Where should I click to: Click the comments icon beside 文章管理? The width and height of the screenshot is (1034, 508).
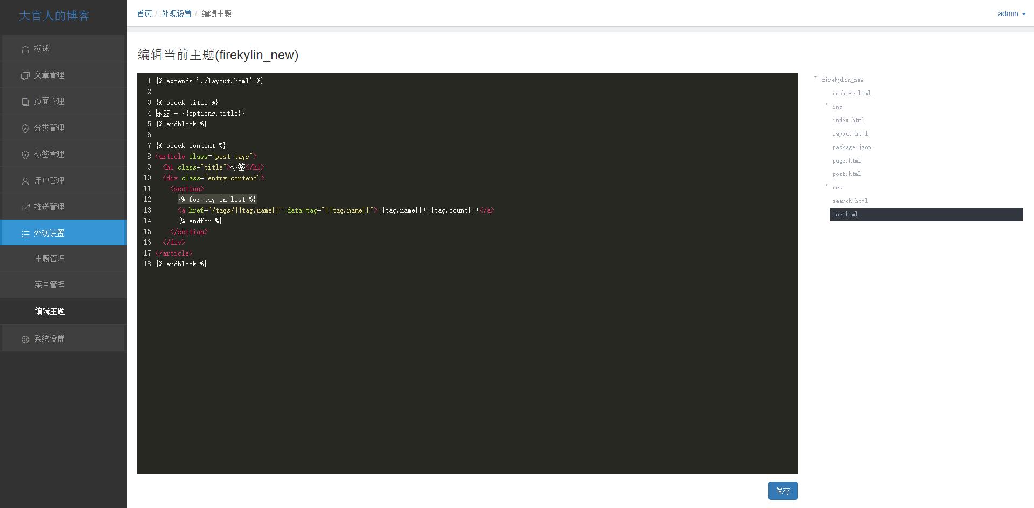click(x=25, y=76)
